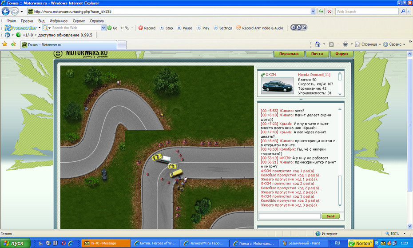This screenshot has width=413, height=248.
Task: Click the Honda Domani car thumbnail
Action: point(278,86)
